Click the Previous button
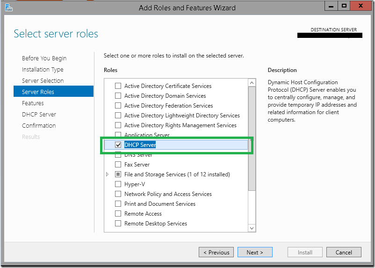Viewport: 375px width, 268px height. pyautogui.click(x=216, y=252)
